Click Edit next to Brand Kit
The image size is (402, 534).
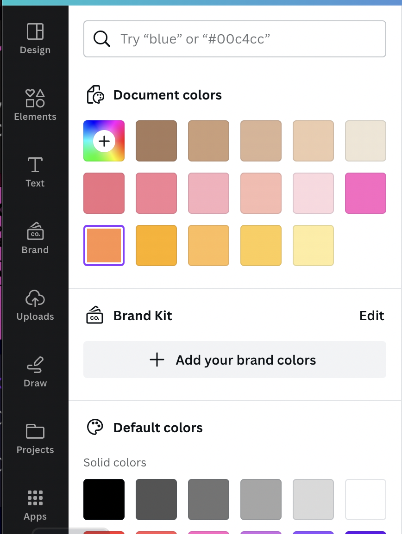tap(371, 316)
